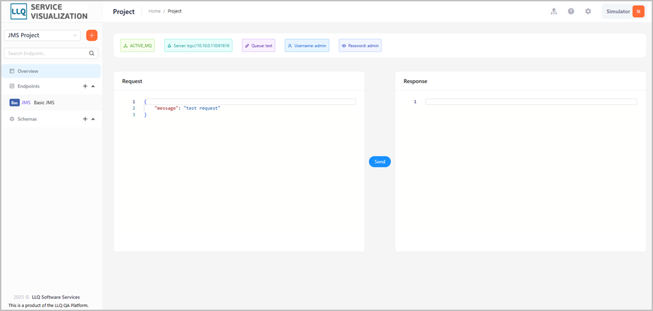Open the Simulator user profile button

click(x=624, y=12)
